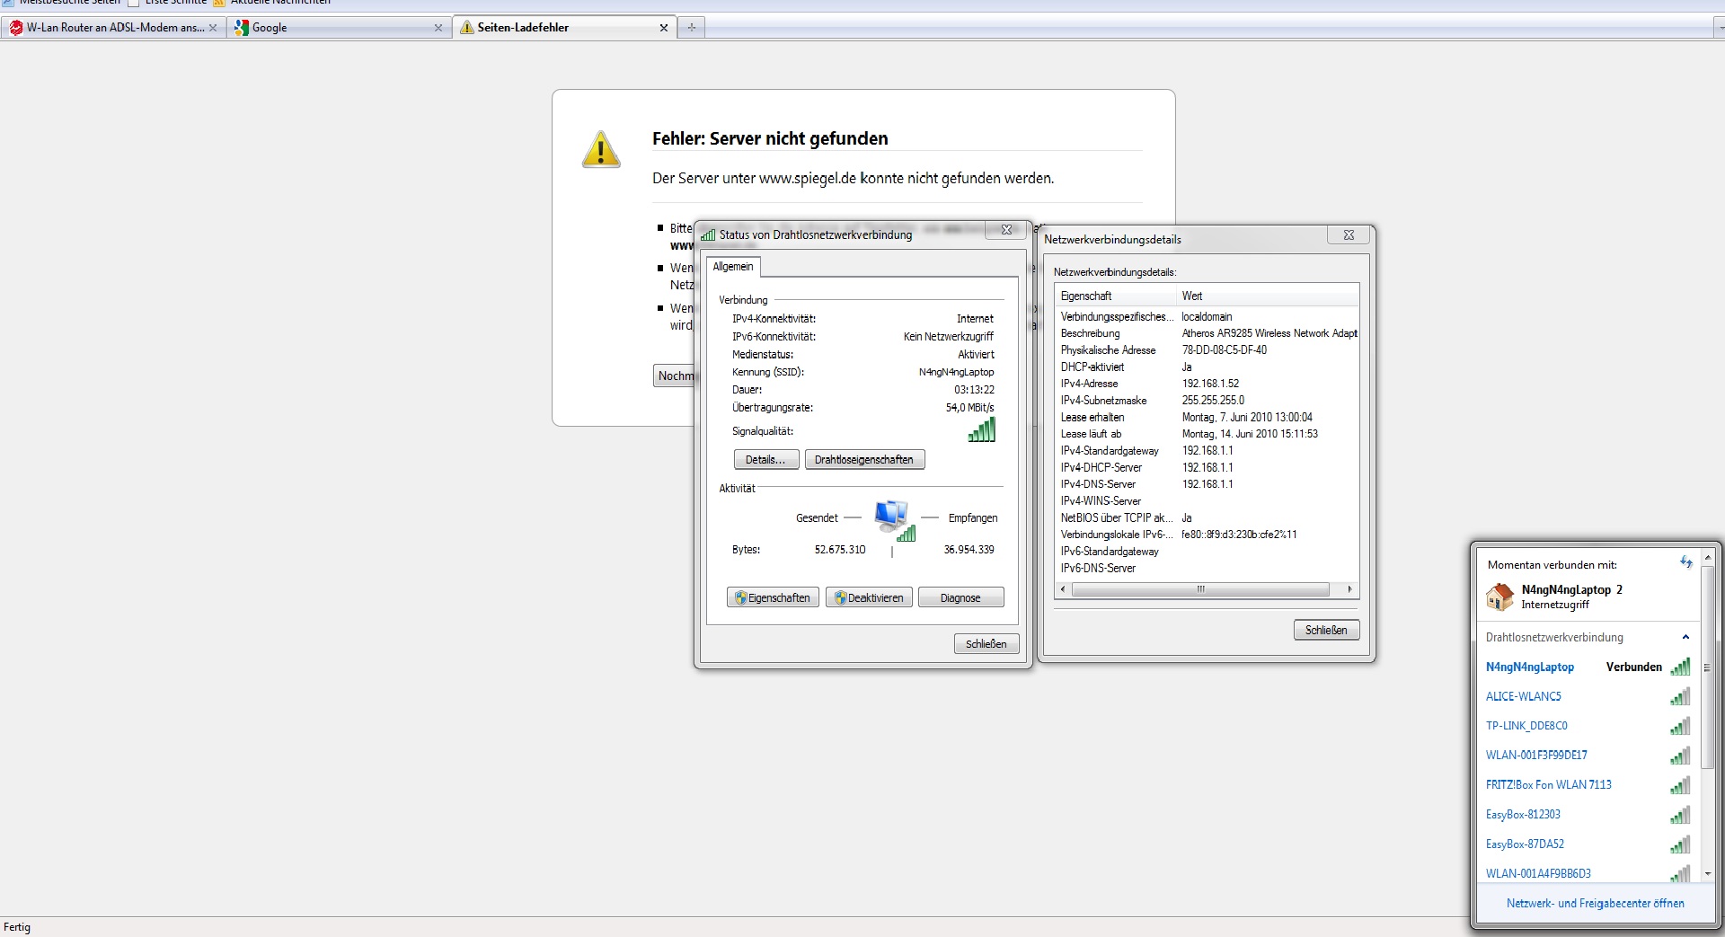Switch to the Google browser tab
Screen dimensions: 1725x937
332,28
